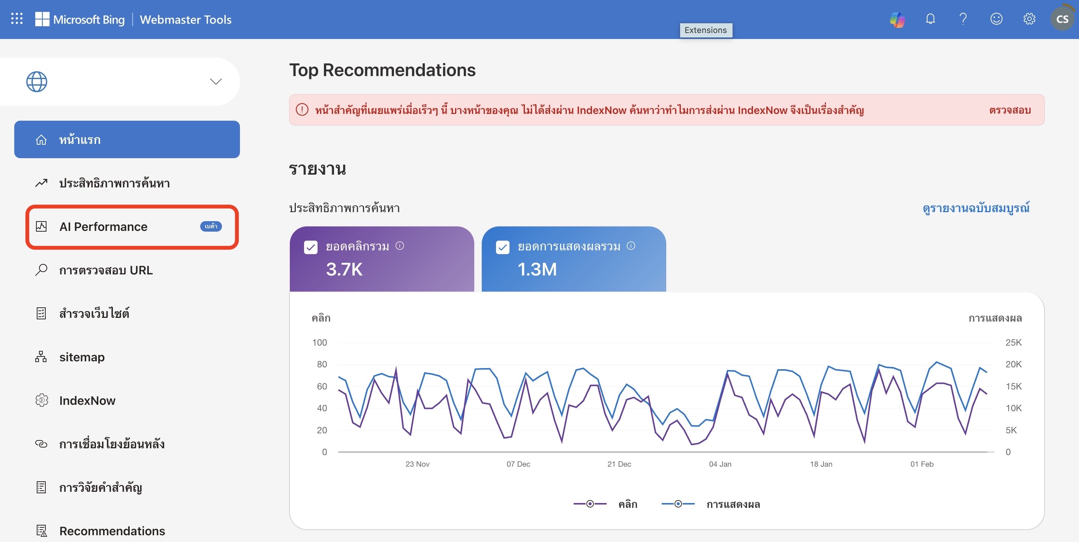
Task: Click info icon beside ยอดการแสดงผลรวม
Action: pyautogui.click(x=631, y=246)
